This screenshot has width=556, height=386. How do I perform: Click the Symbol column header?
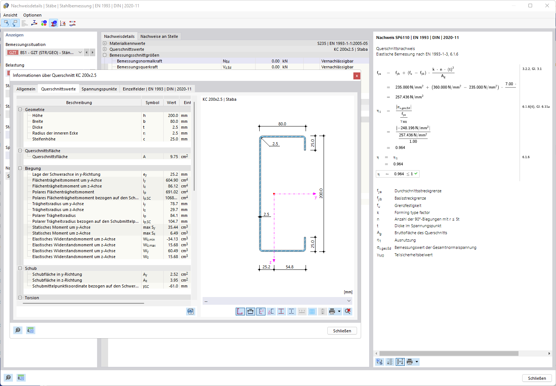pos(152,103)
